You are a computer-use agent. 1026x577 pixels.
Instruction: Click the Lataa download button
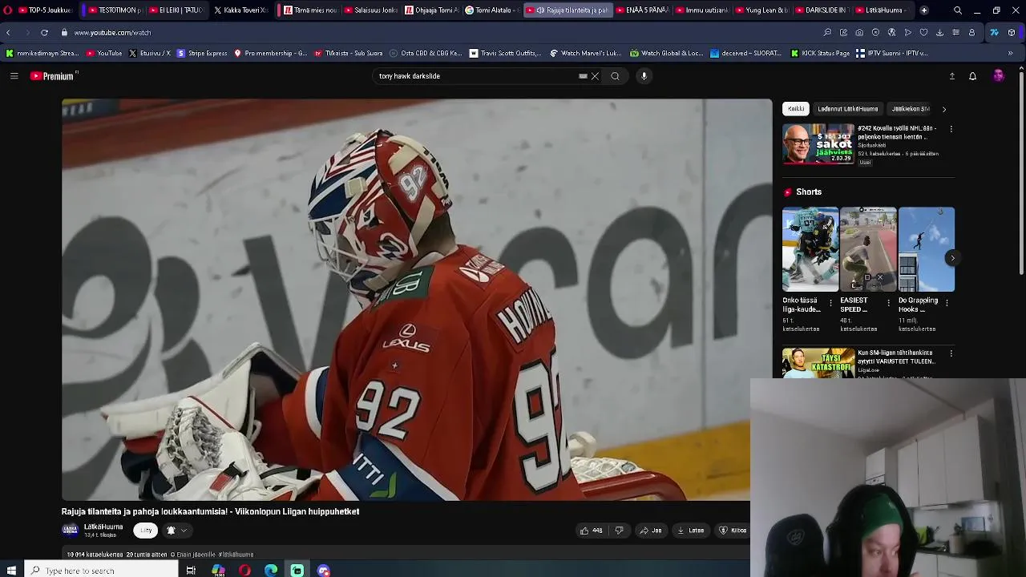pos(690,531)
